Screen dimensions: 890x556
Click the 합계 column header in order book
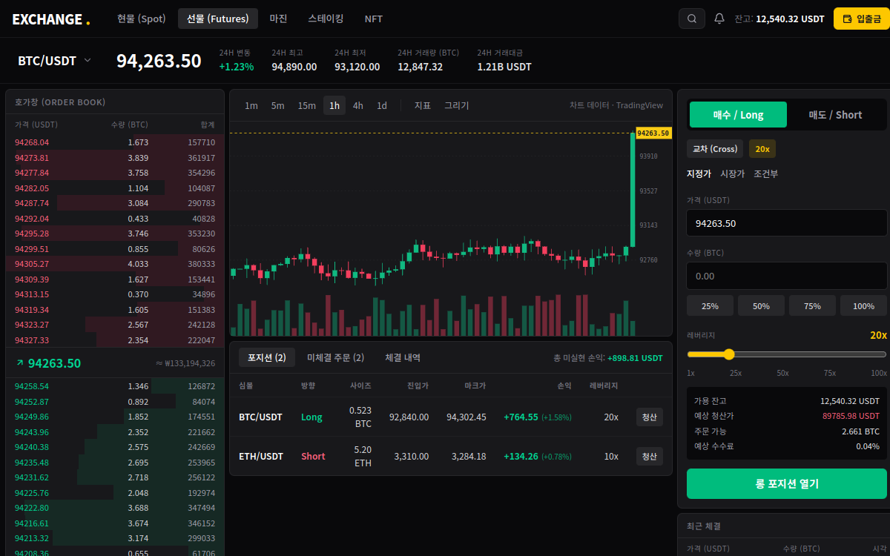tap(208, 125)
